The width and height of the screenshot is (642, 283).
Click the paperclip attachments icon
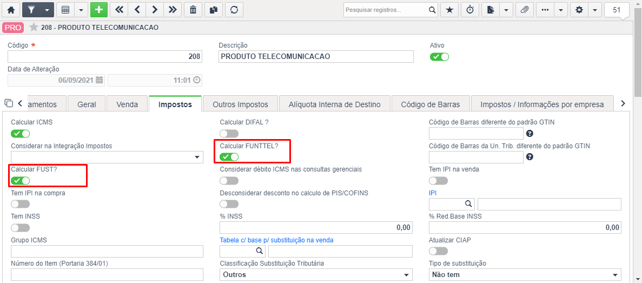[525, 10]
